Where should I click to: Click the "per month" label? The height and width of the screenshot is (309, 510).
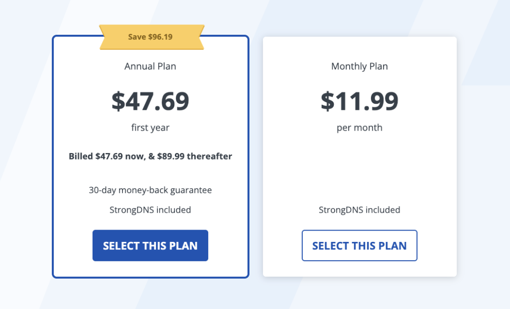coord(359,128)
